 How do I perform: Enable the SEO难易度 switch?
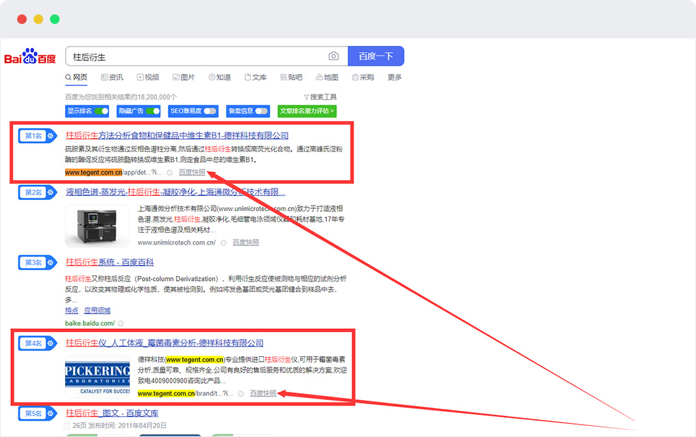(210, 111)
